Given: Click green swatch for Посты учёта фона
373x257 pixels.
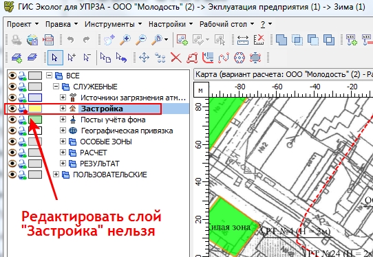Looking at the screenshot, I should pyautogui.click(x=35, y=120).
